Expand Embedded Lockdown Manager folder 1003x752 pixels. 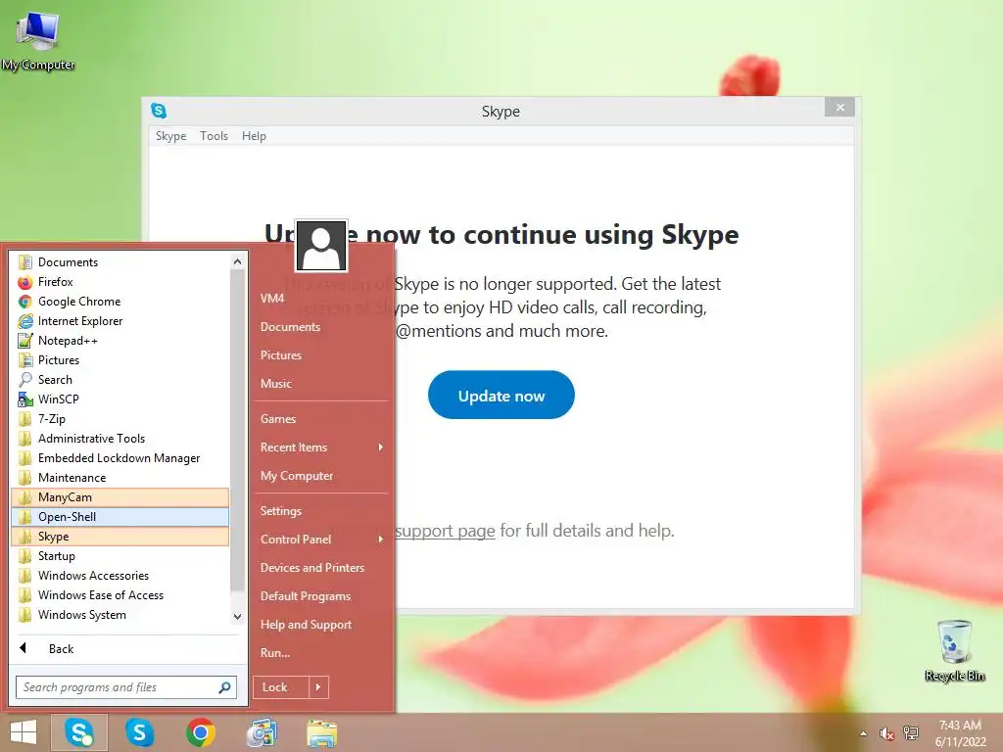pyautogui.click(x=120, y=458)
